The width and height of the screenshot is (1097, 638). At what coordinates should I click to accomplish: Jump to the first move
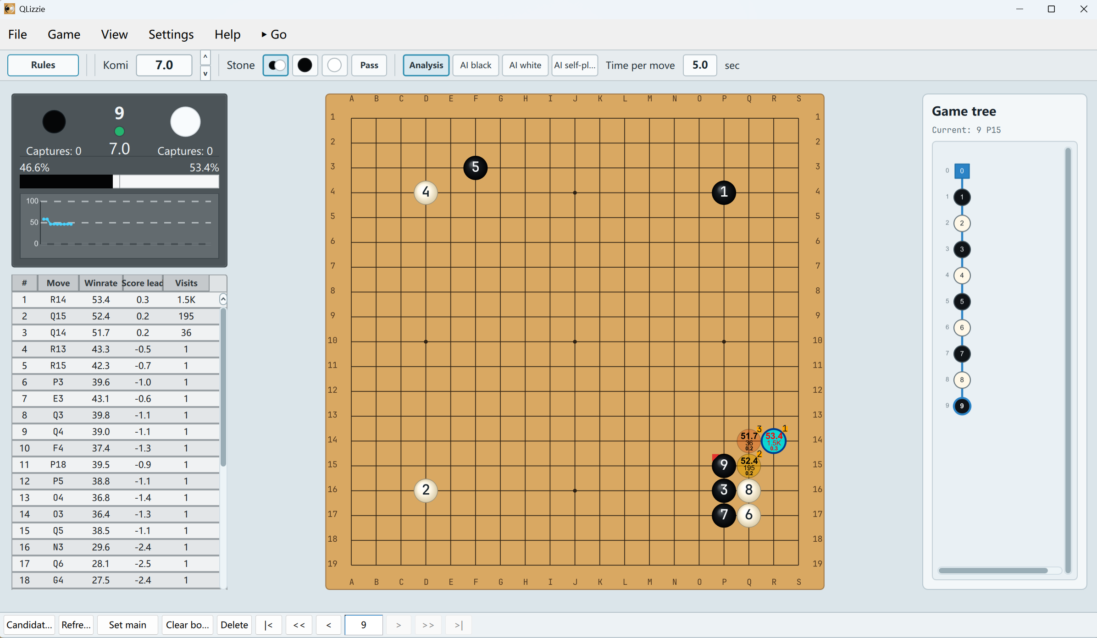(x=269, y=625)
